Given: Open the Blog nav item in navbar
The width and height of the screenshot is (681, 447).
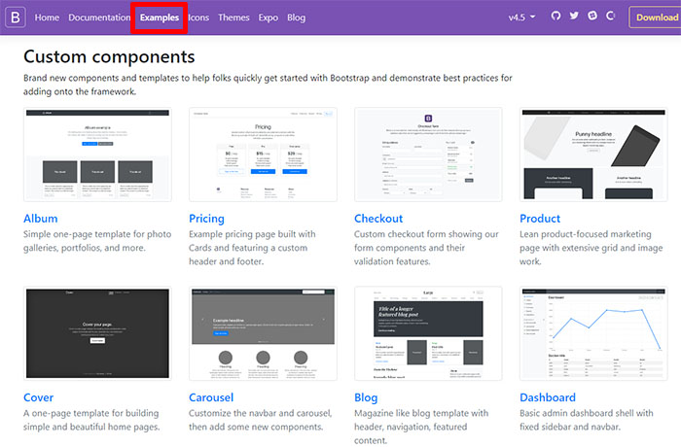Looking at the screenshot, I should [x=296, y=17].
